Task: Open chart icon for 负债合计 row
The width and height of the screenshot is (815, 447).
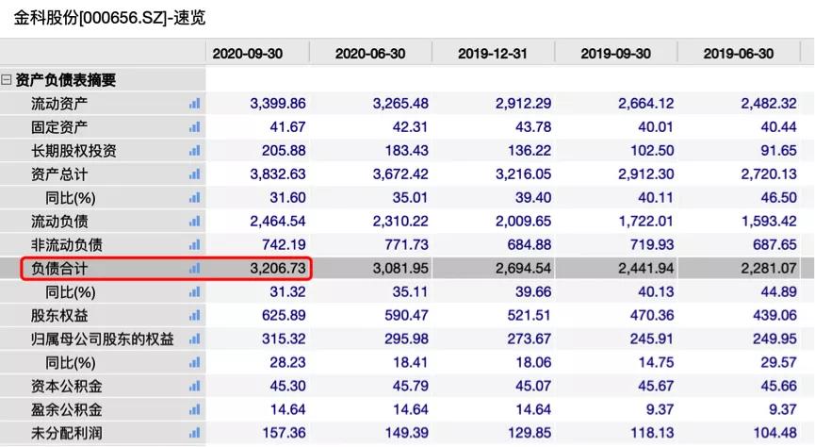Action: coord(194,269)
